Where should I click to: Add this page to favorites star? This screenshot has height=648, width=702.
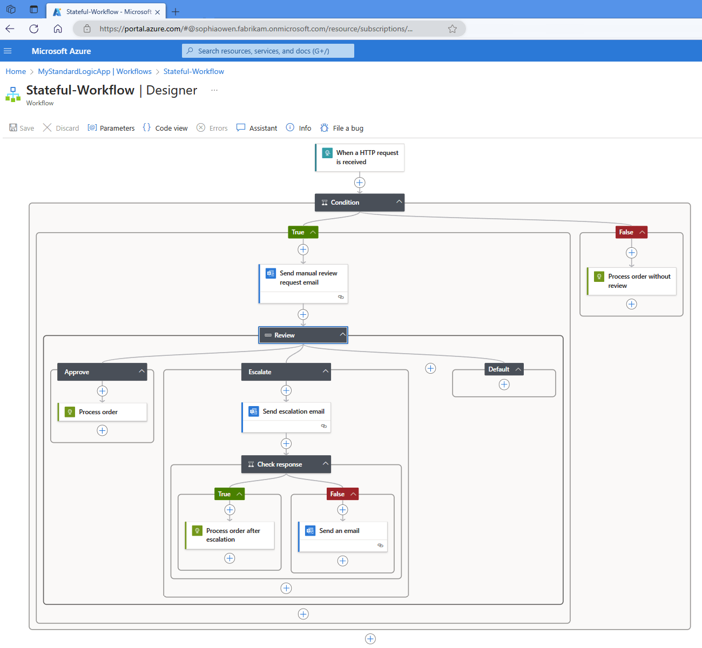[453, 29]
